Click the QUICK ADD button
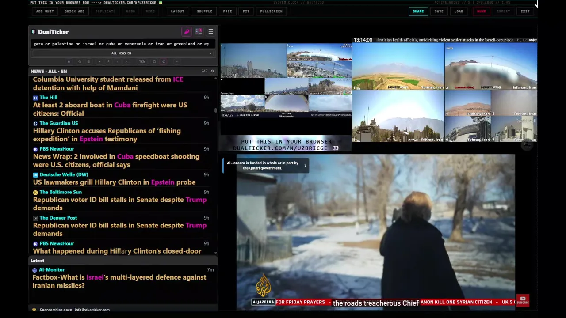The height and width of the screenshot is (318, 566). coord(74,11)
